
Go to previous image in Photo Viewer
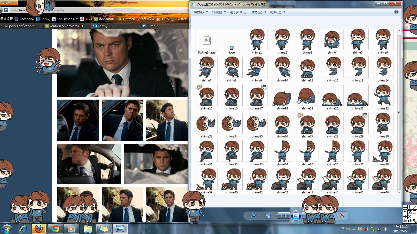283,215
